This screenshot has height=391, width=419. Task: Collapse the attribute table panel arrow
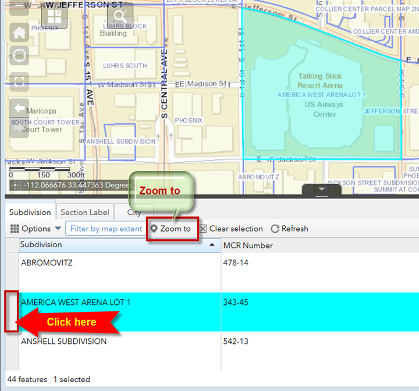pyautogui.click(x=321, y=190)
